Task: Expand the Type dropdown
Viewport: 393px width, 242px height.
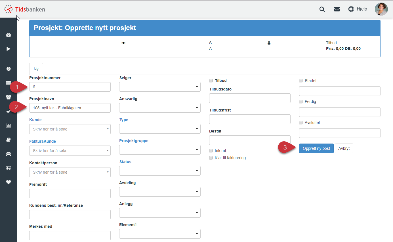Action: click(x=160, y=129)
